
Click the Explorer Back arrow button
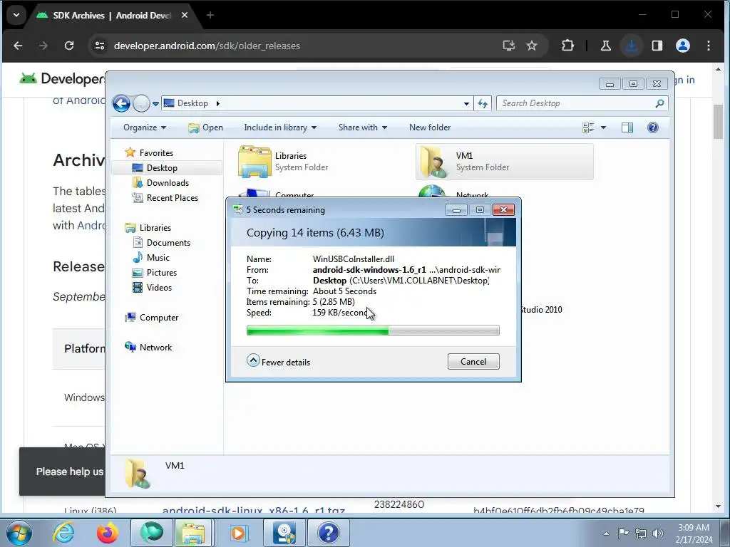[x=121, y=103]
